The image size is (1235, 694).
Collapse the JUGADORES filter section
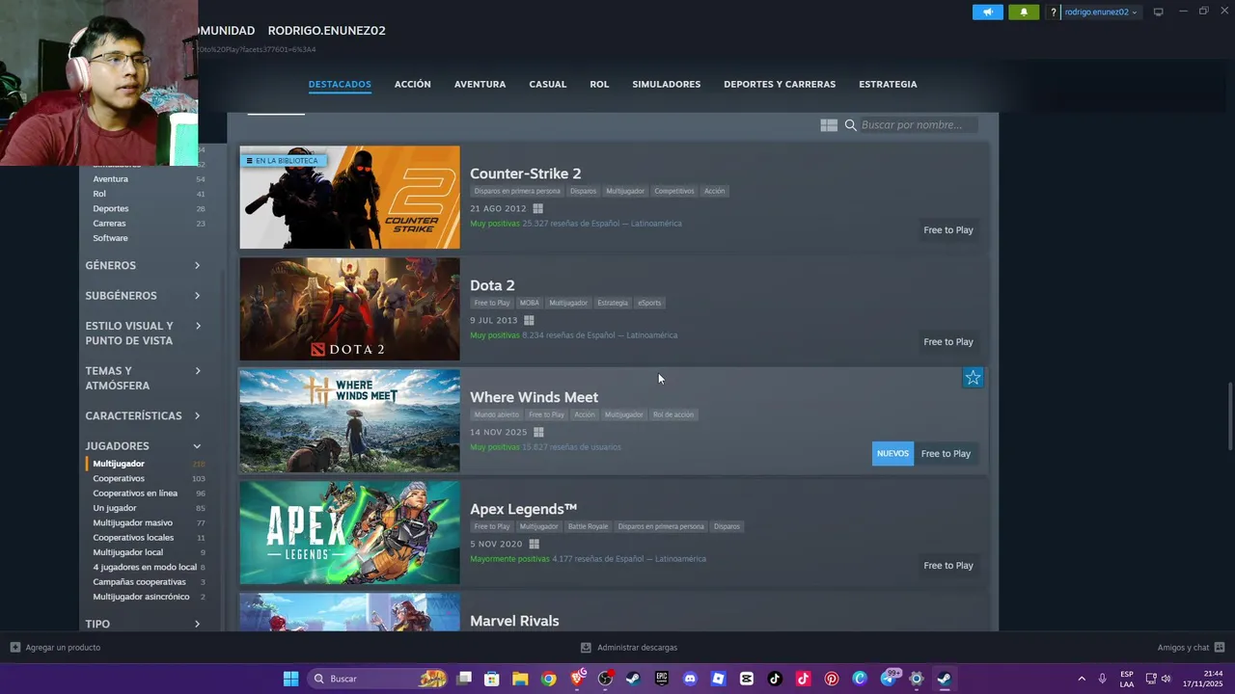pyautogui.click(x=143, y=446)
